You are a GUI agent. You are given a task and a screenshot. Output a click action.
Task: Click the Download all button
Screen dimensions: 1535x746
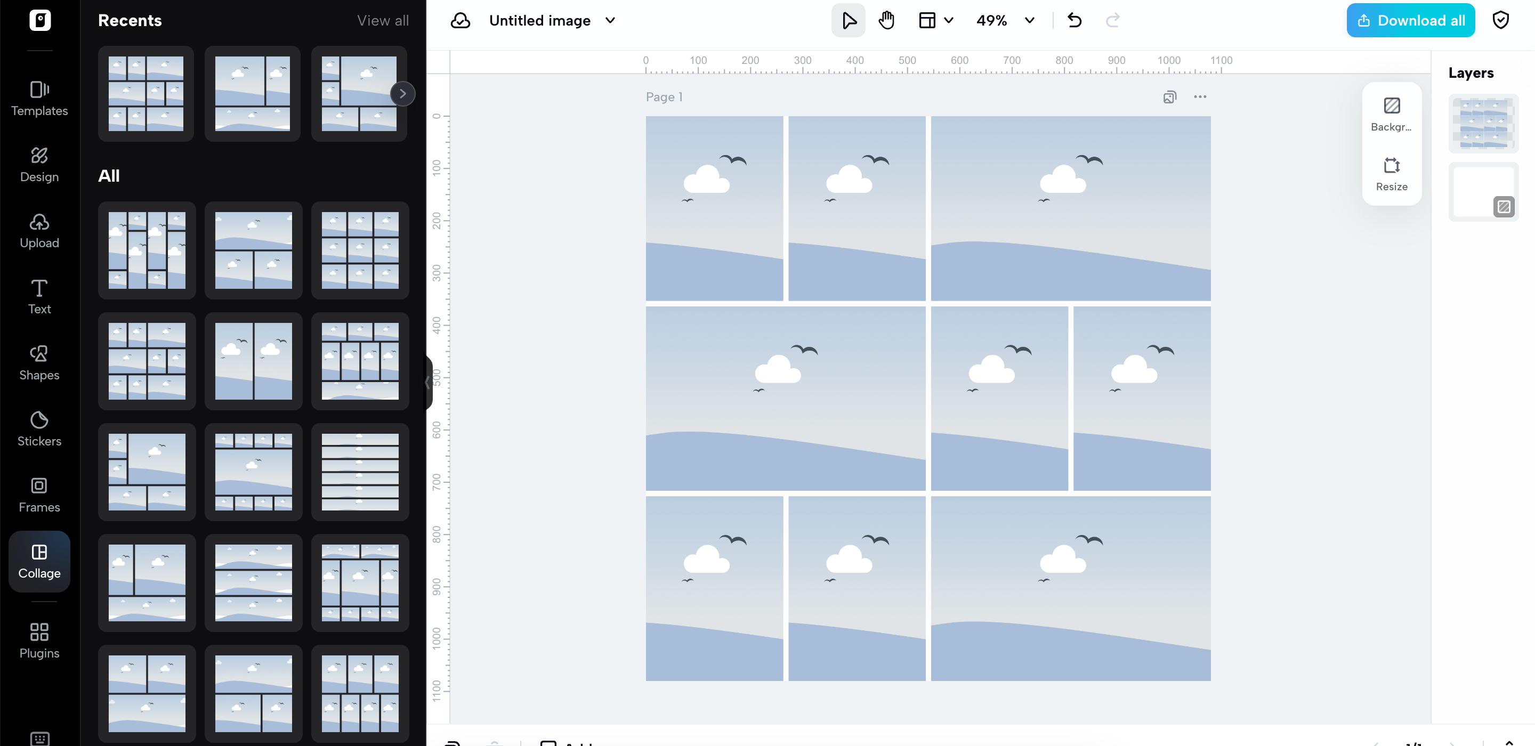[x=1410, y=20]
